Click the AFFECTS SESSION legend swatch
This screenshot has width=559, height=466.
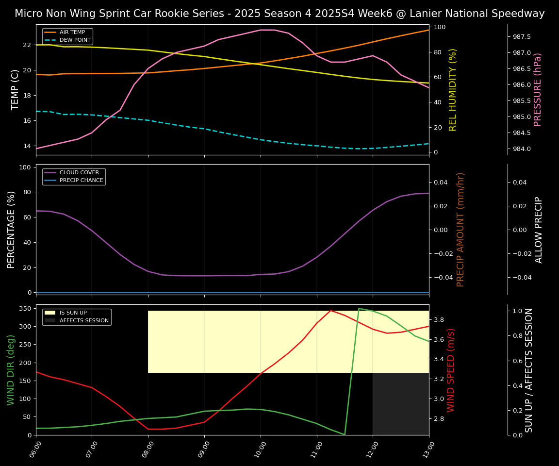click(x=50, y=320)
